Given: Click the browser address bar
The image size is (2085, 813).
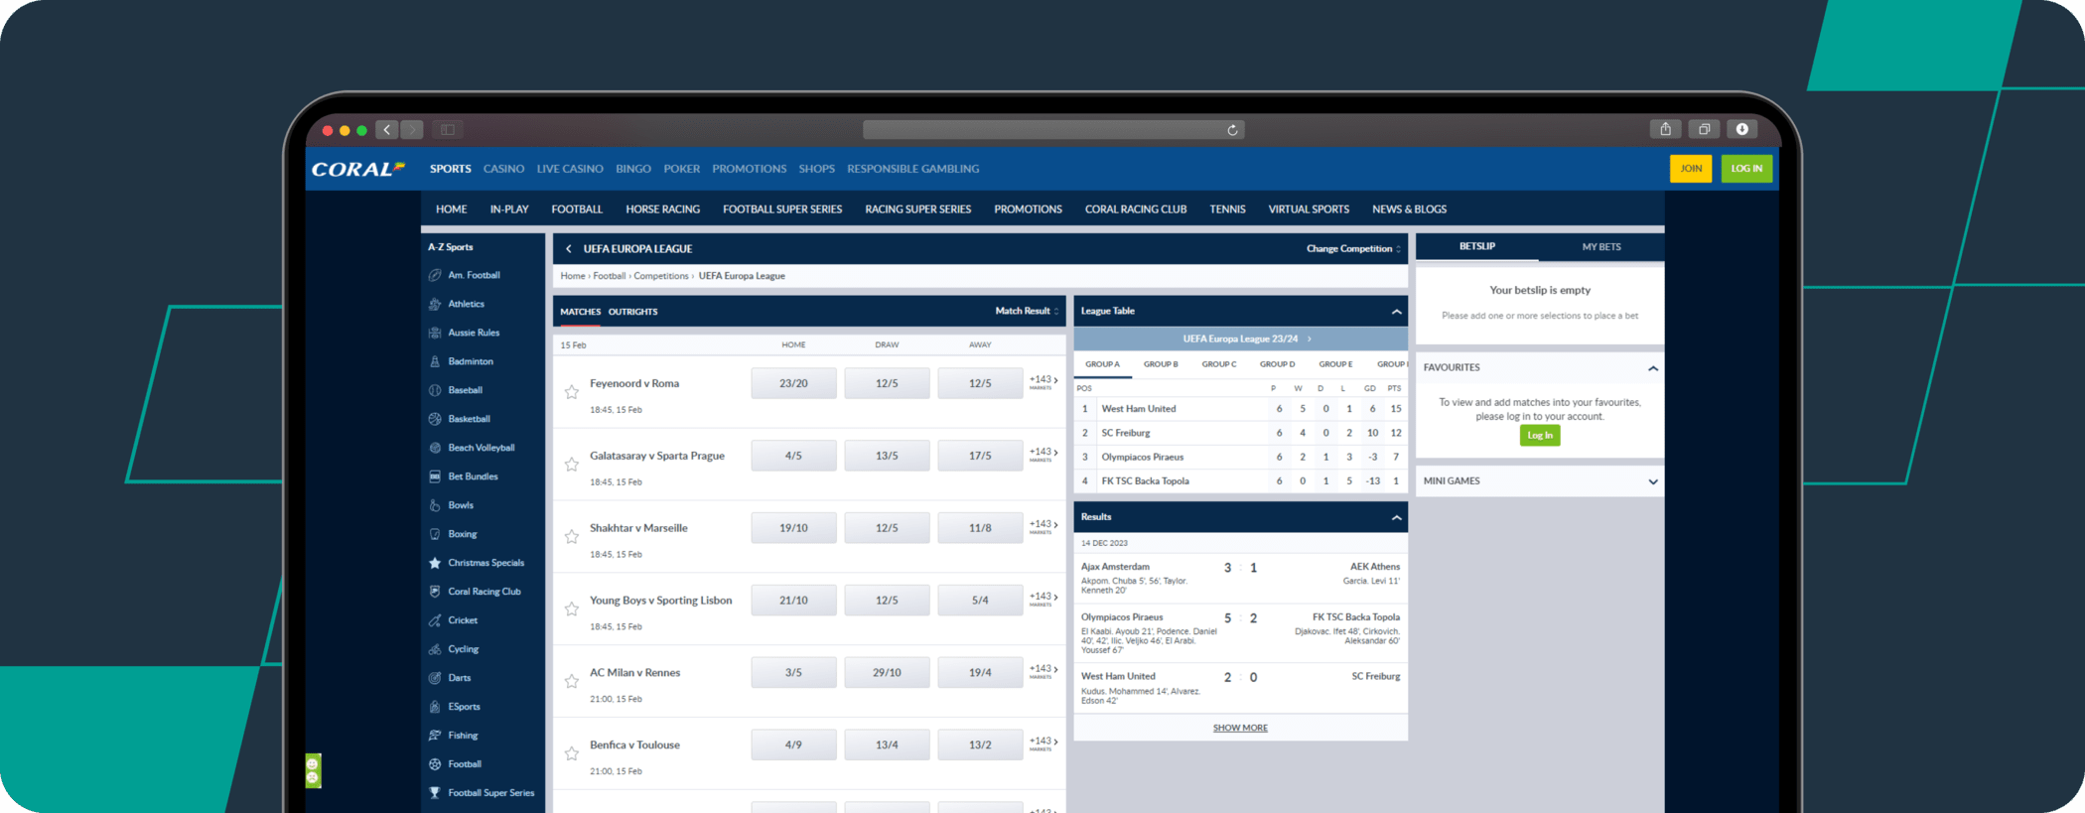Looking at the screenshot, I should coord(1053,130).
